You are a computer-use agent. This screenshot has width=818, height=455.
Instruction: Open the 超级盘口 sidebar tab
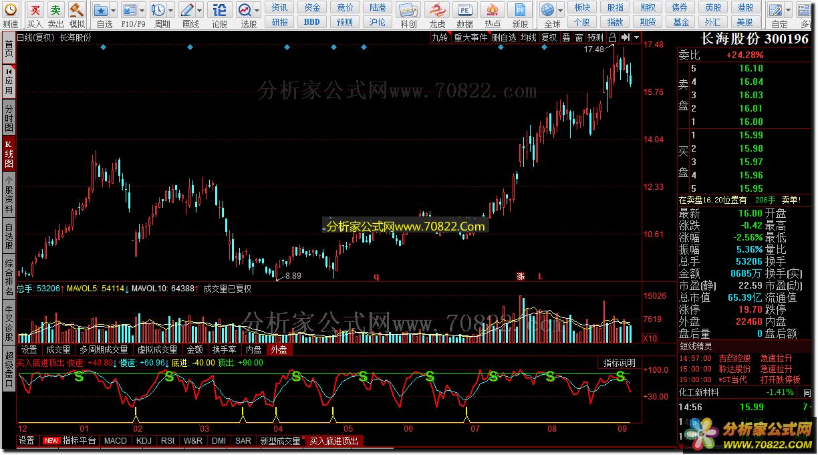tap(9, 369)
